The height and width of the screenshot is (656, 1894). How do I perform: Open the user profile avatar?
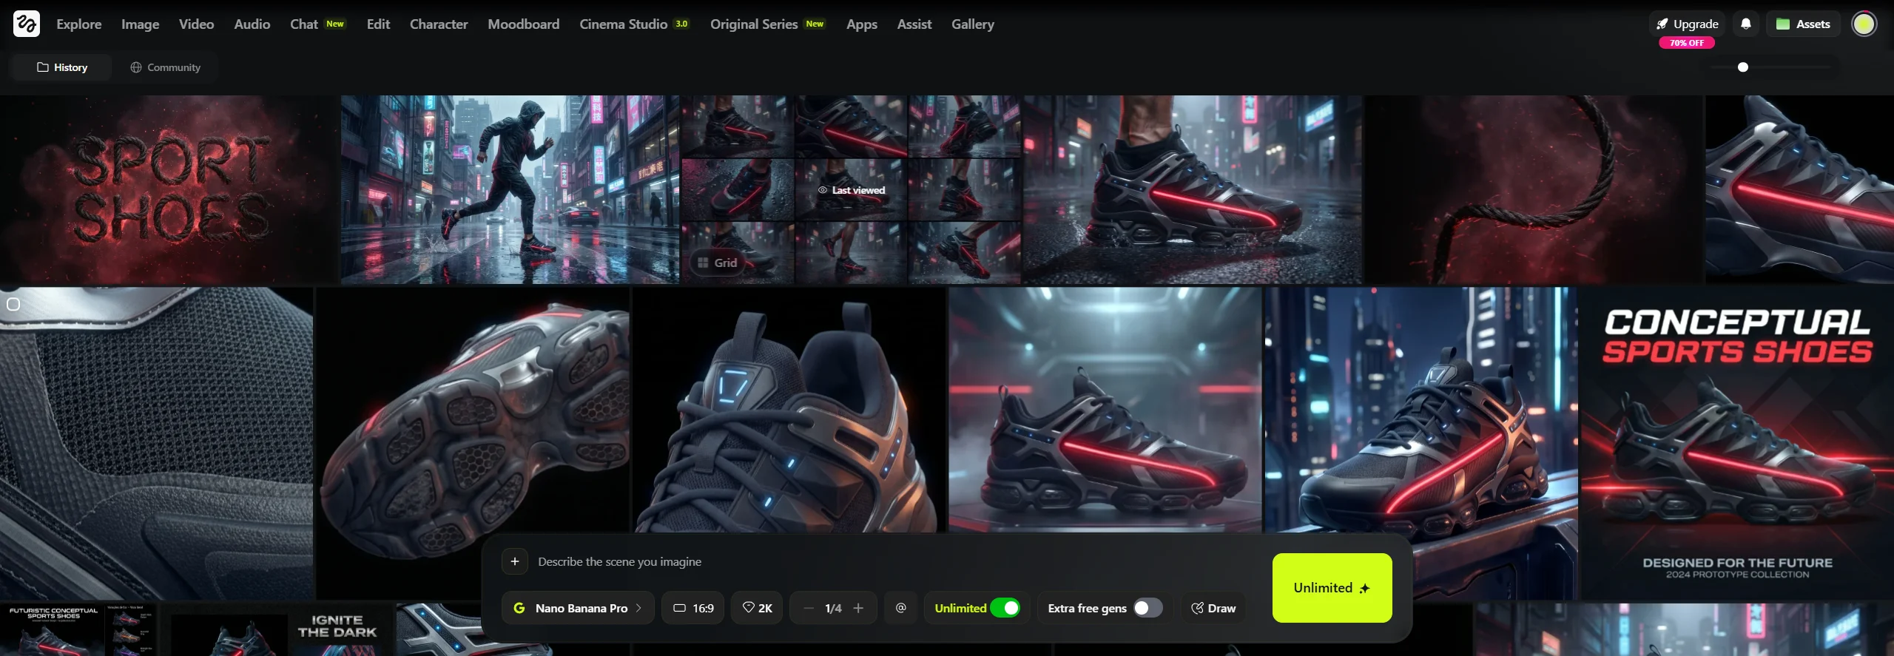1864,24
